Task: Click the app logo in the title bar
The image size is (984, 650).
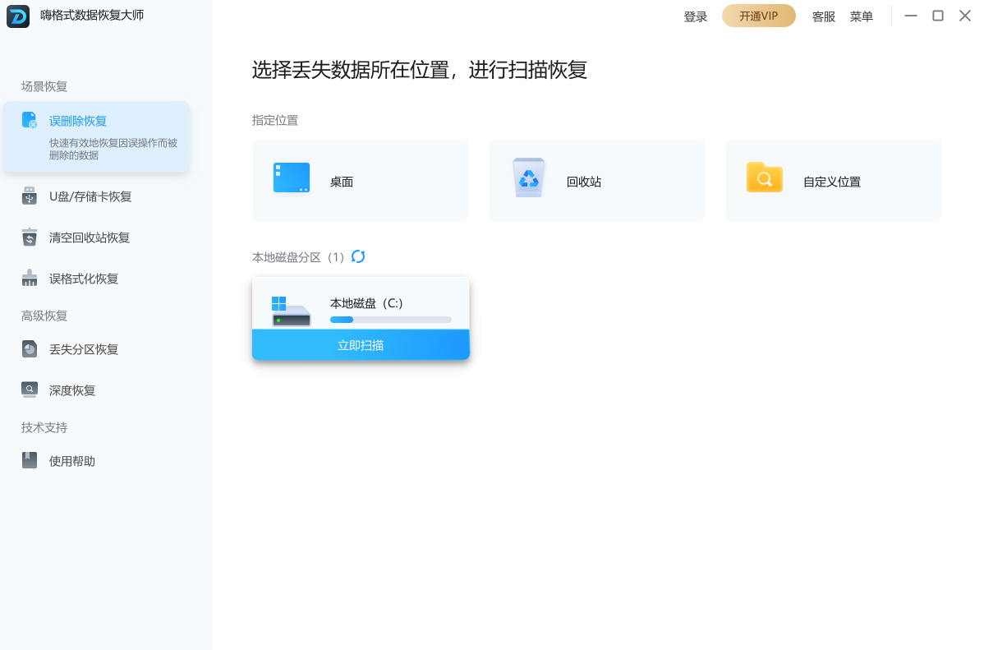Action: click(x=16, y=15)
